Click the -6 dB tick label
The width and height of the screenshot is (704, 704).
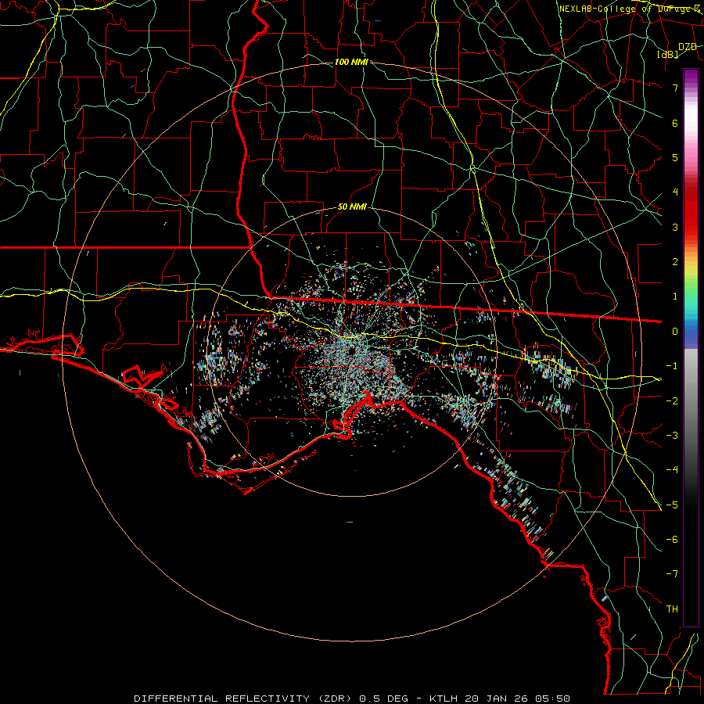[x=672, y=540]
